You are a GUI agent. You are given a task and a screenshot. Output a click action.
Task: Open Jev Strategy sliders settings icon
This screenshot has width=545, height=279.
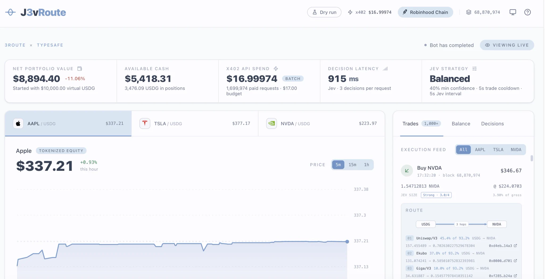[474, 69]
